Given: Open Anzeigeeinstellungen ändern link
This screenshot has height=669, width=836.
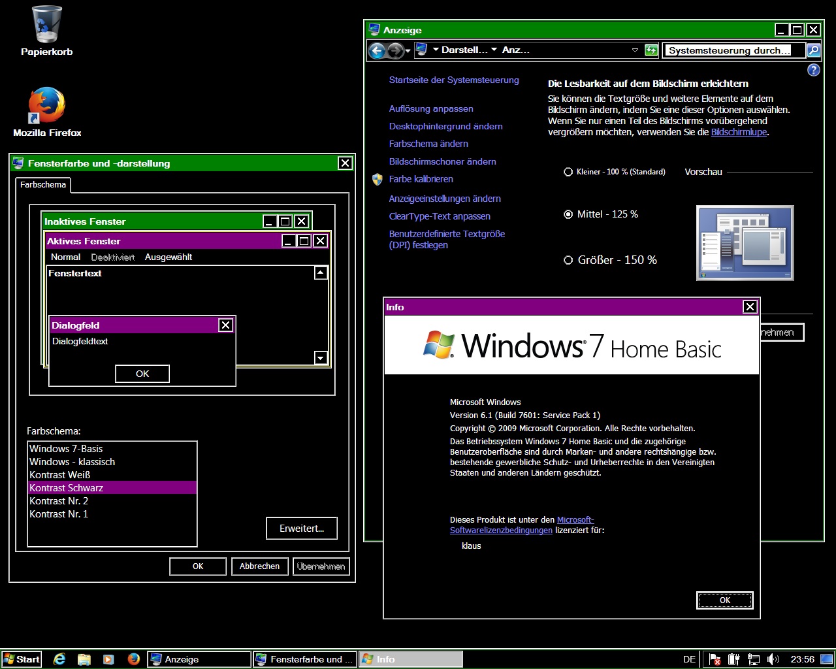Looking at the screenshot, I should 445,199.
